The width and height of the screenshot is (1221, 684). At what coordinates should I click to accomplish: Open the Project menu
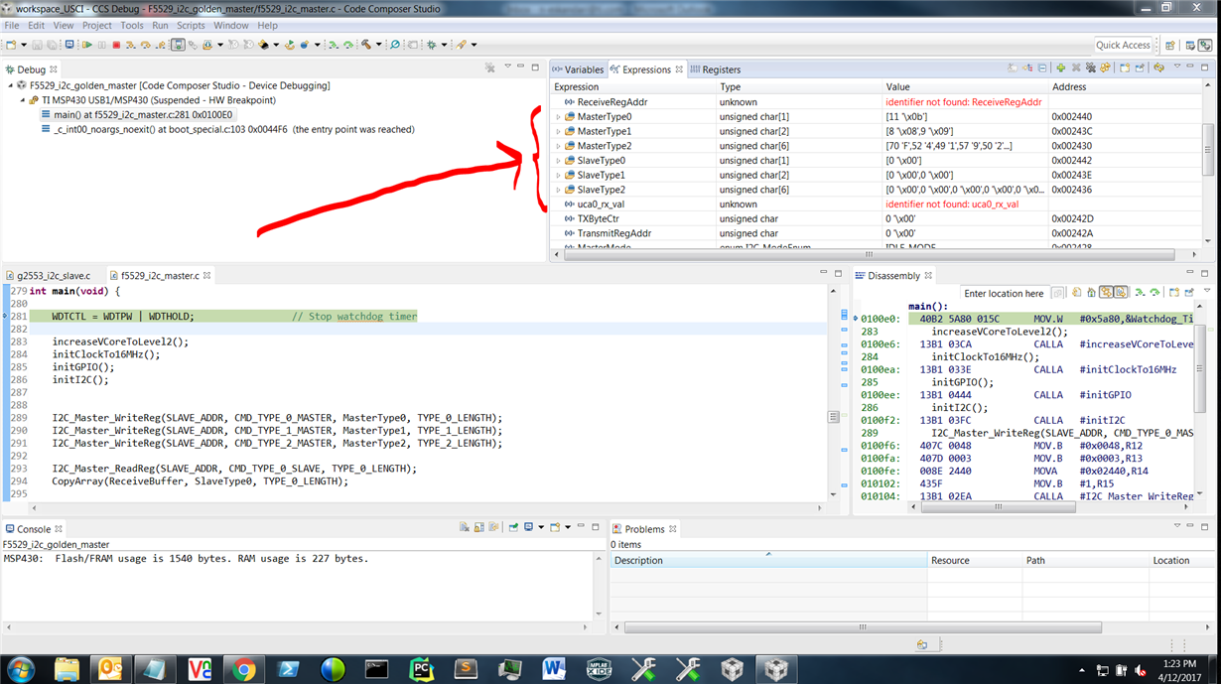click(x=96, y=25)
